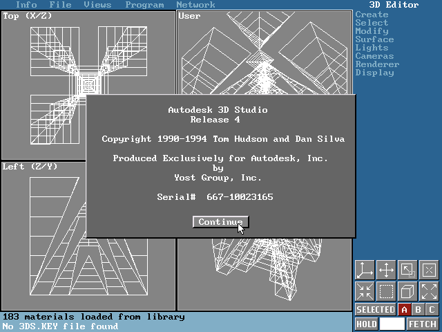
Task: Click the axis tripod icon
Action: click(x=365, y=270)
